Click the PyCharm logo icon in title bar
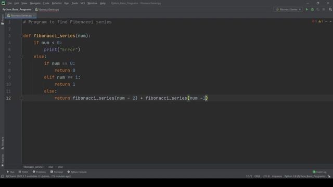333x187 pixels. tap(3, 3)
